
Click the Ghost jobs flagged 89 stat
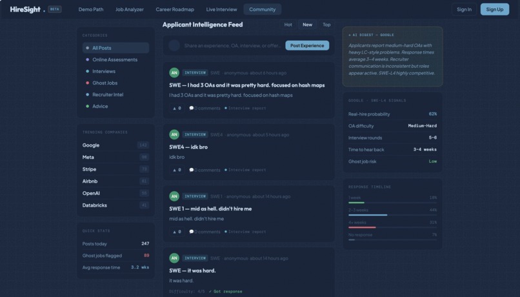coord(115,256)
